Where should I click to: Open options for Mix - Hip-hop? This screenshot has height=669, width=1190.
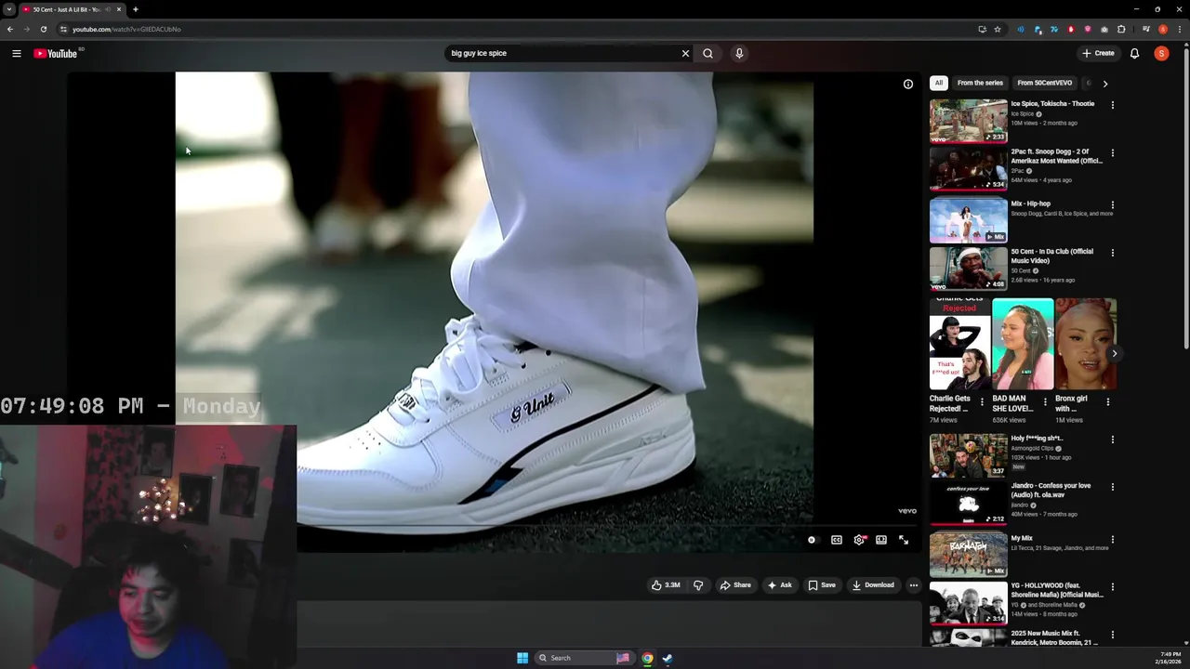click(x=1112, y=205)
